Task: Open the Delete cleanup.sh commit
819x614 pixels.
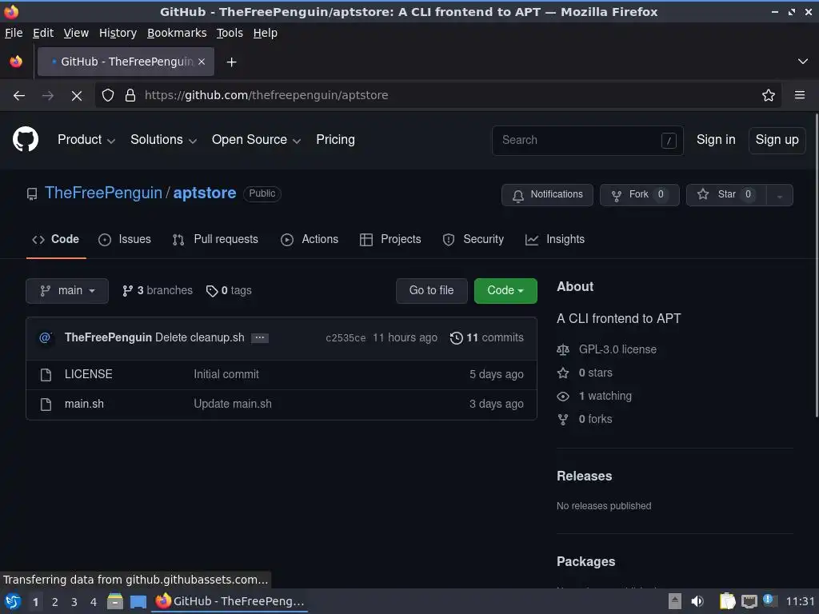Action: coord(199,338)
